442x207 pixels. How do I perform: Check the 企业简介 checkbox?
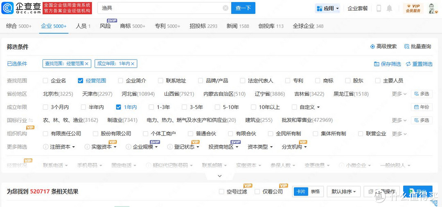pyautogui.click(x=121, y=81)
